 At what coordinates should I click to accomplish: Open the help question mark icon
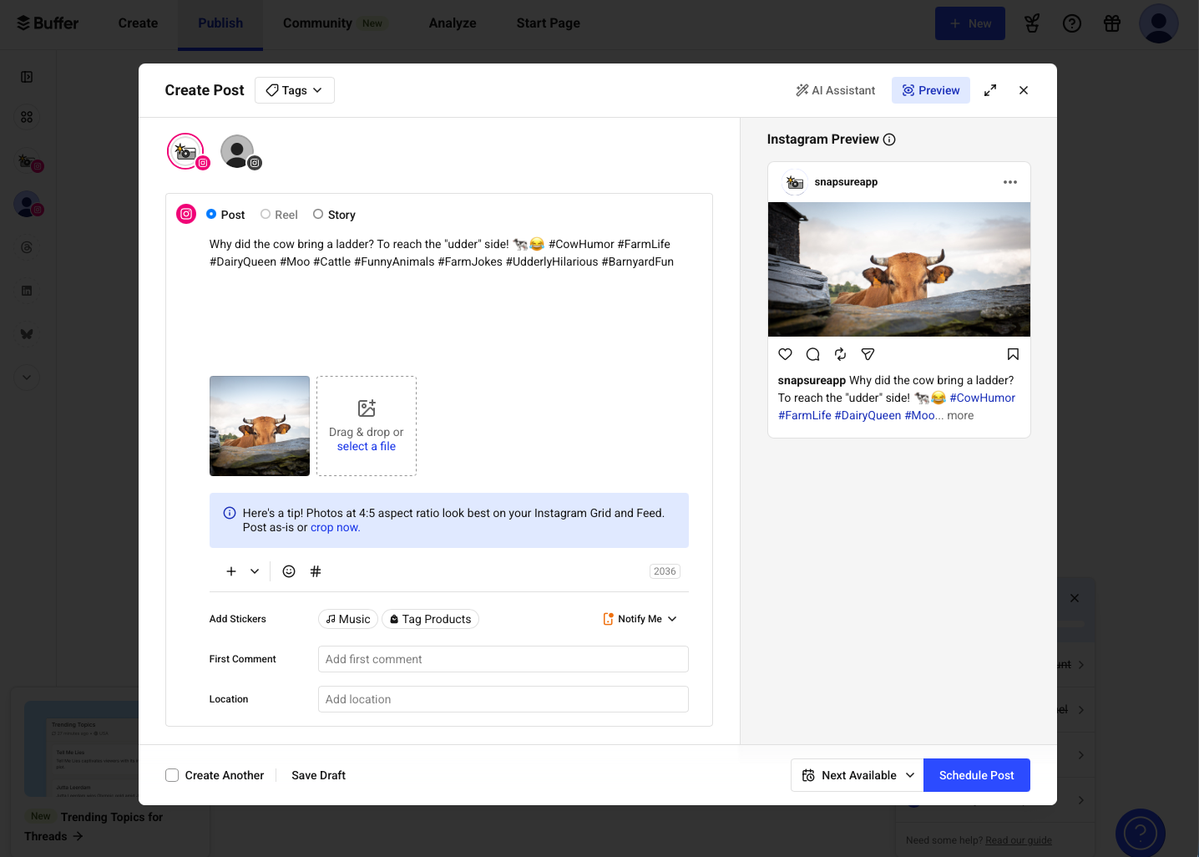[x=1072, y=23]
